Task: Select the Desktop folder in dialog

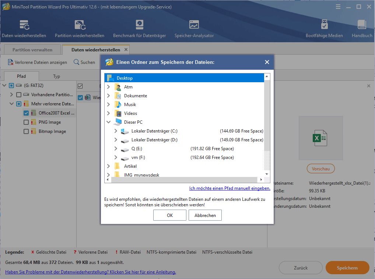Action: [184, 78]
